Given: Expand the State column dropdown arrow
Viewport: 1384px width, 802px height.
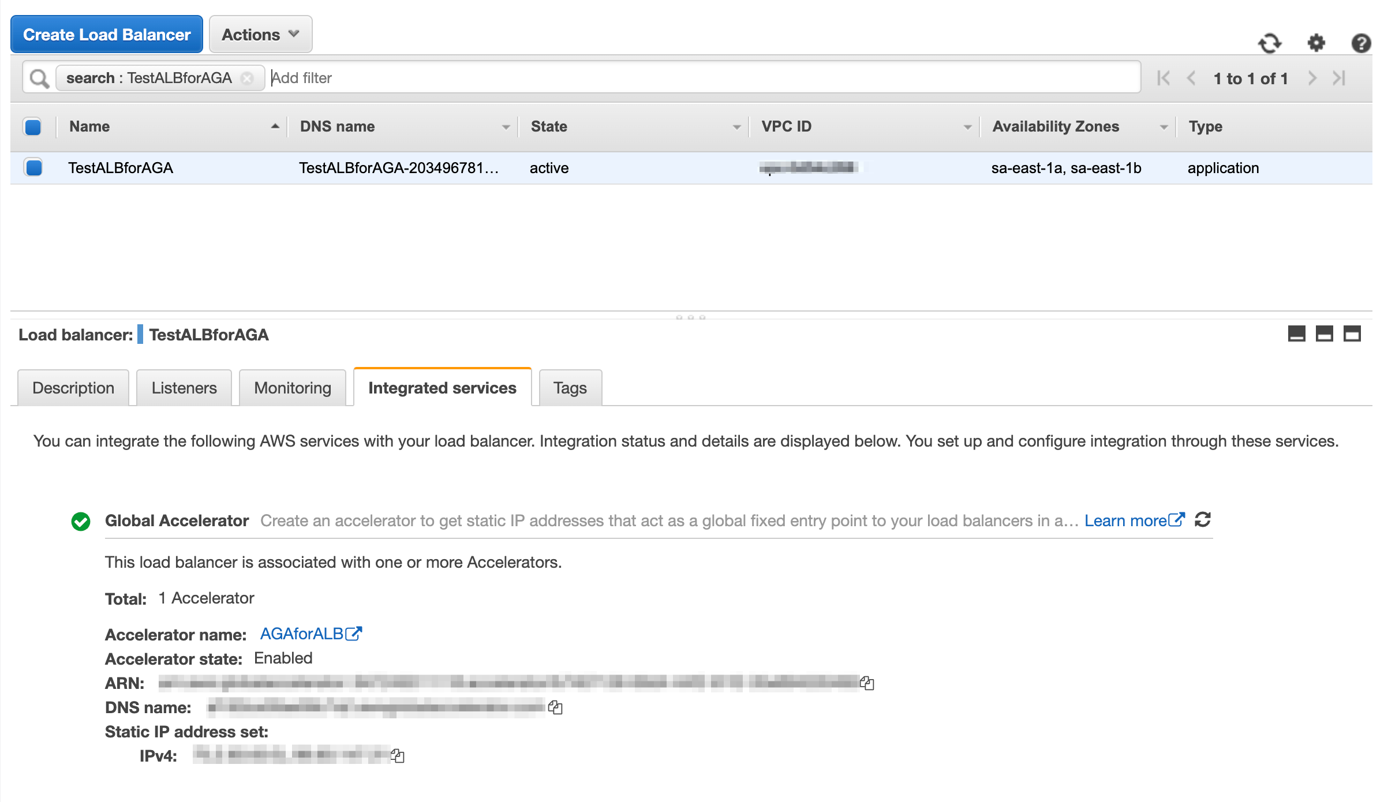Looking at the screenshot, I should [736, 127].
